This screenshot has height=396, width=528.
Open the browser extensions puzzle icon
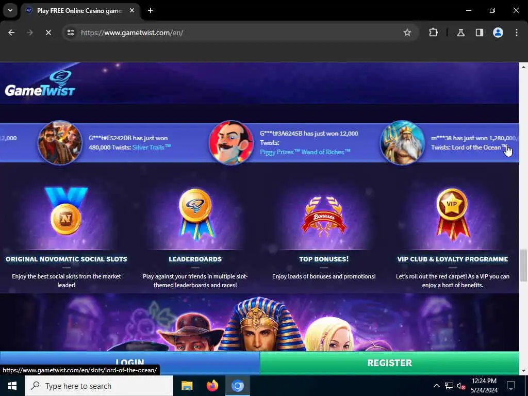[433, 32]
